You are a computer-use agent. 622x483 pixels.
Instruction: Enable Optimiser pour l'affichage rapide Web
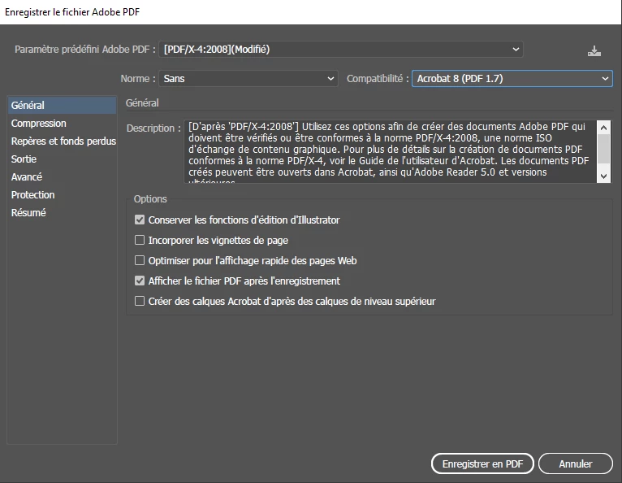pos(140,260)
